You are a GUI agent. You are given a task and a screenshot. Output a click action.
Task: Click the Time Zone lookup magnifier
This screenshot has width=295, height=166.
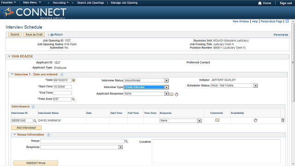pyautogui.click(x=73, y=99)
